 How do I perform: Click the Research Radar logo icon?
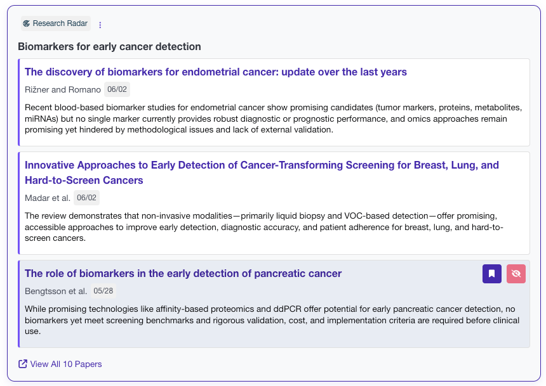click(27, 24)
